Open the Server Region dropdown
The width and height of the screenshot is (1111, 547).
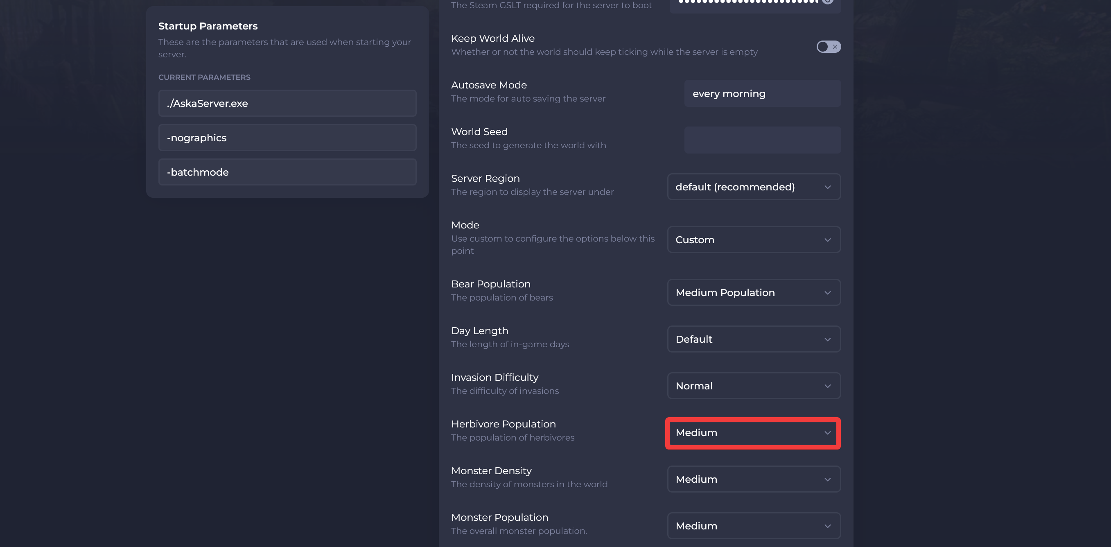[x=754, y=187]
